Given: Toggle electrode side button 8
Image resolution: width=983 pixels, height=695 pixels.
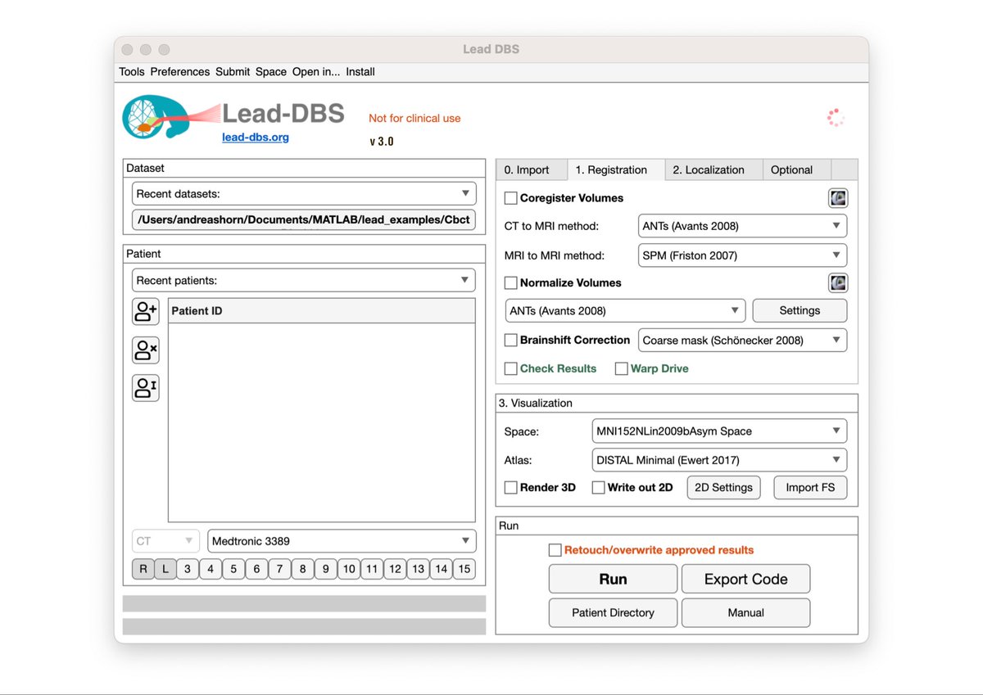Looking at the screenshot, I should tap(303, 569).
